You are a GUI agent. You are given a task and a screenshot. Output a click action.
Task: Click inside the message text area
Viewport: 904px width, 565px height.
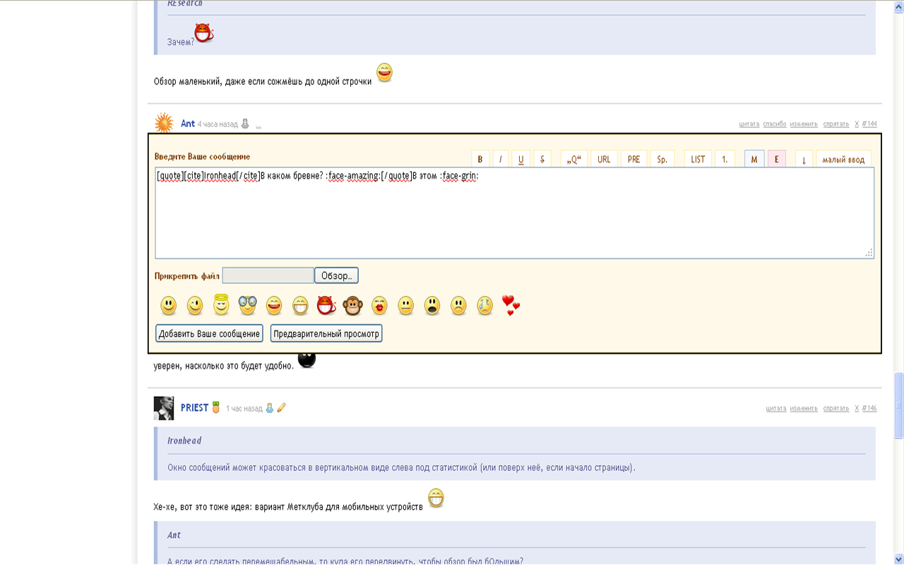coord(514,219)
